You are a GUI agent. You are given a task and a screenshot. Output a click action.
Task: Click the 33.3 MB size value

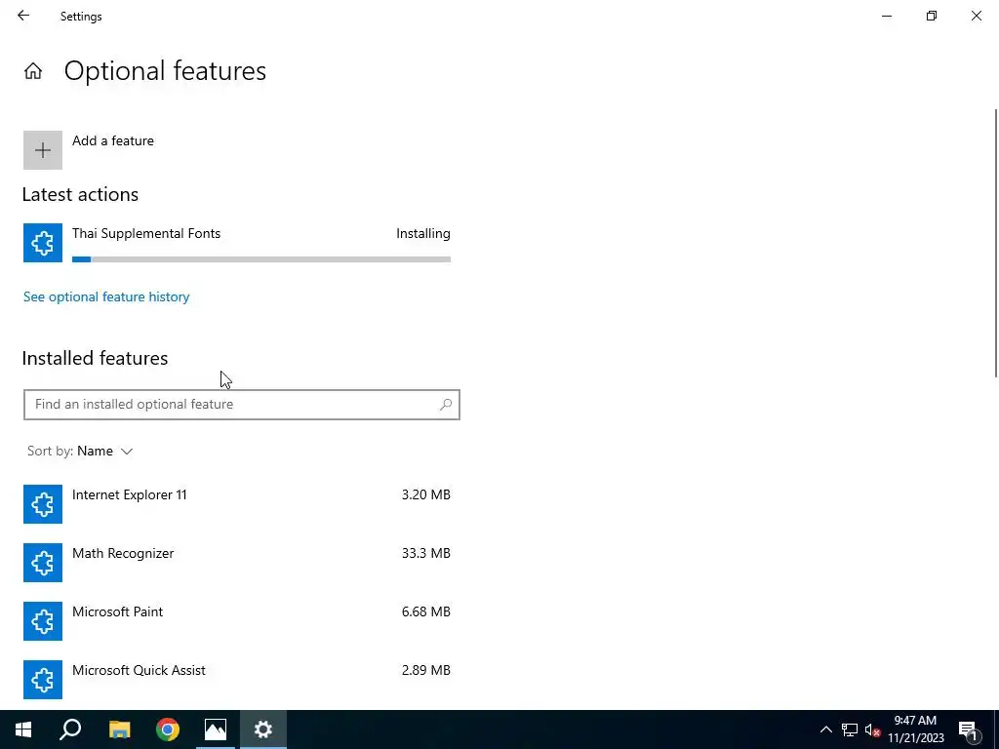[x=425, y=554]
